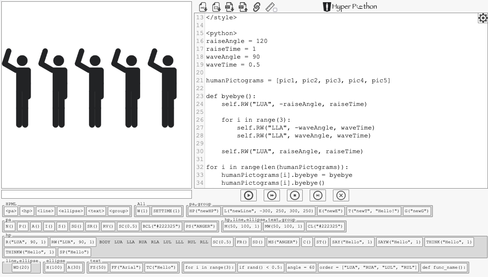Click the TXT download icon
Image resolution: width=488 pixels, height=277 pixels.
pos(230,7)
